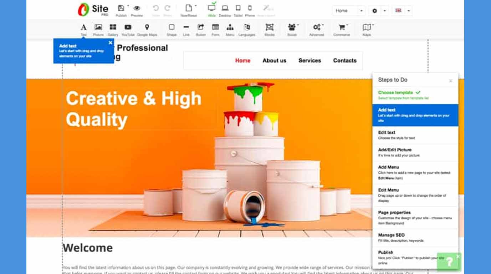Click the Services menu item

310,61
